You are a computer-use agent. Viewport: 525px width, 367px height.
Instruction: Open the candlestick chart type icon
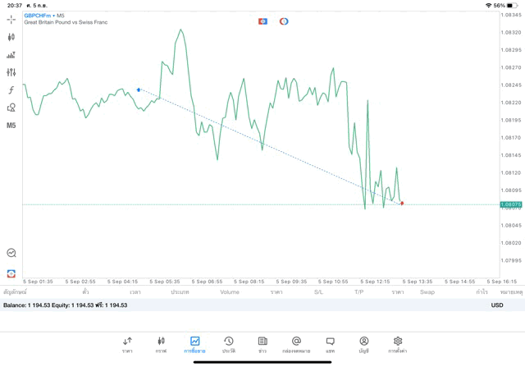pyautogui.click(x=11, y=37)
